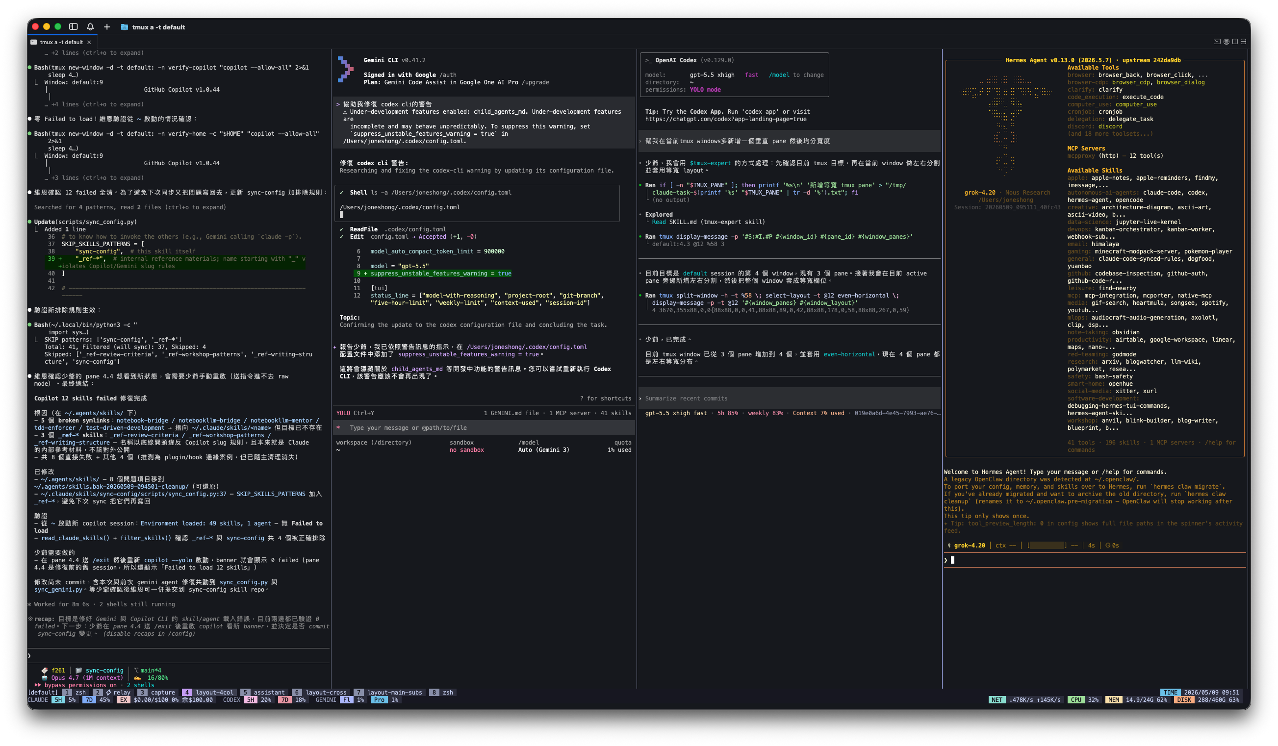
Task: Click the Hermes context progress bar
Action: pos(1047,546)
